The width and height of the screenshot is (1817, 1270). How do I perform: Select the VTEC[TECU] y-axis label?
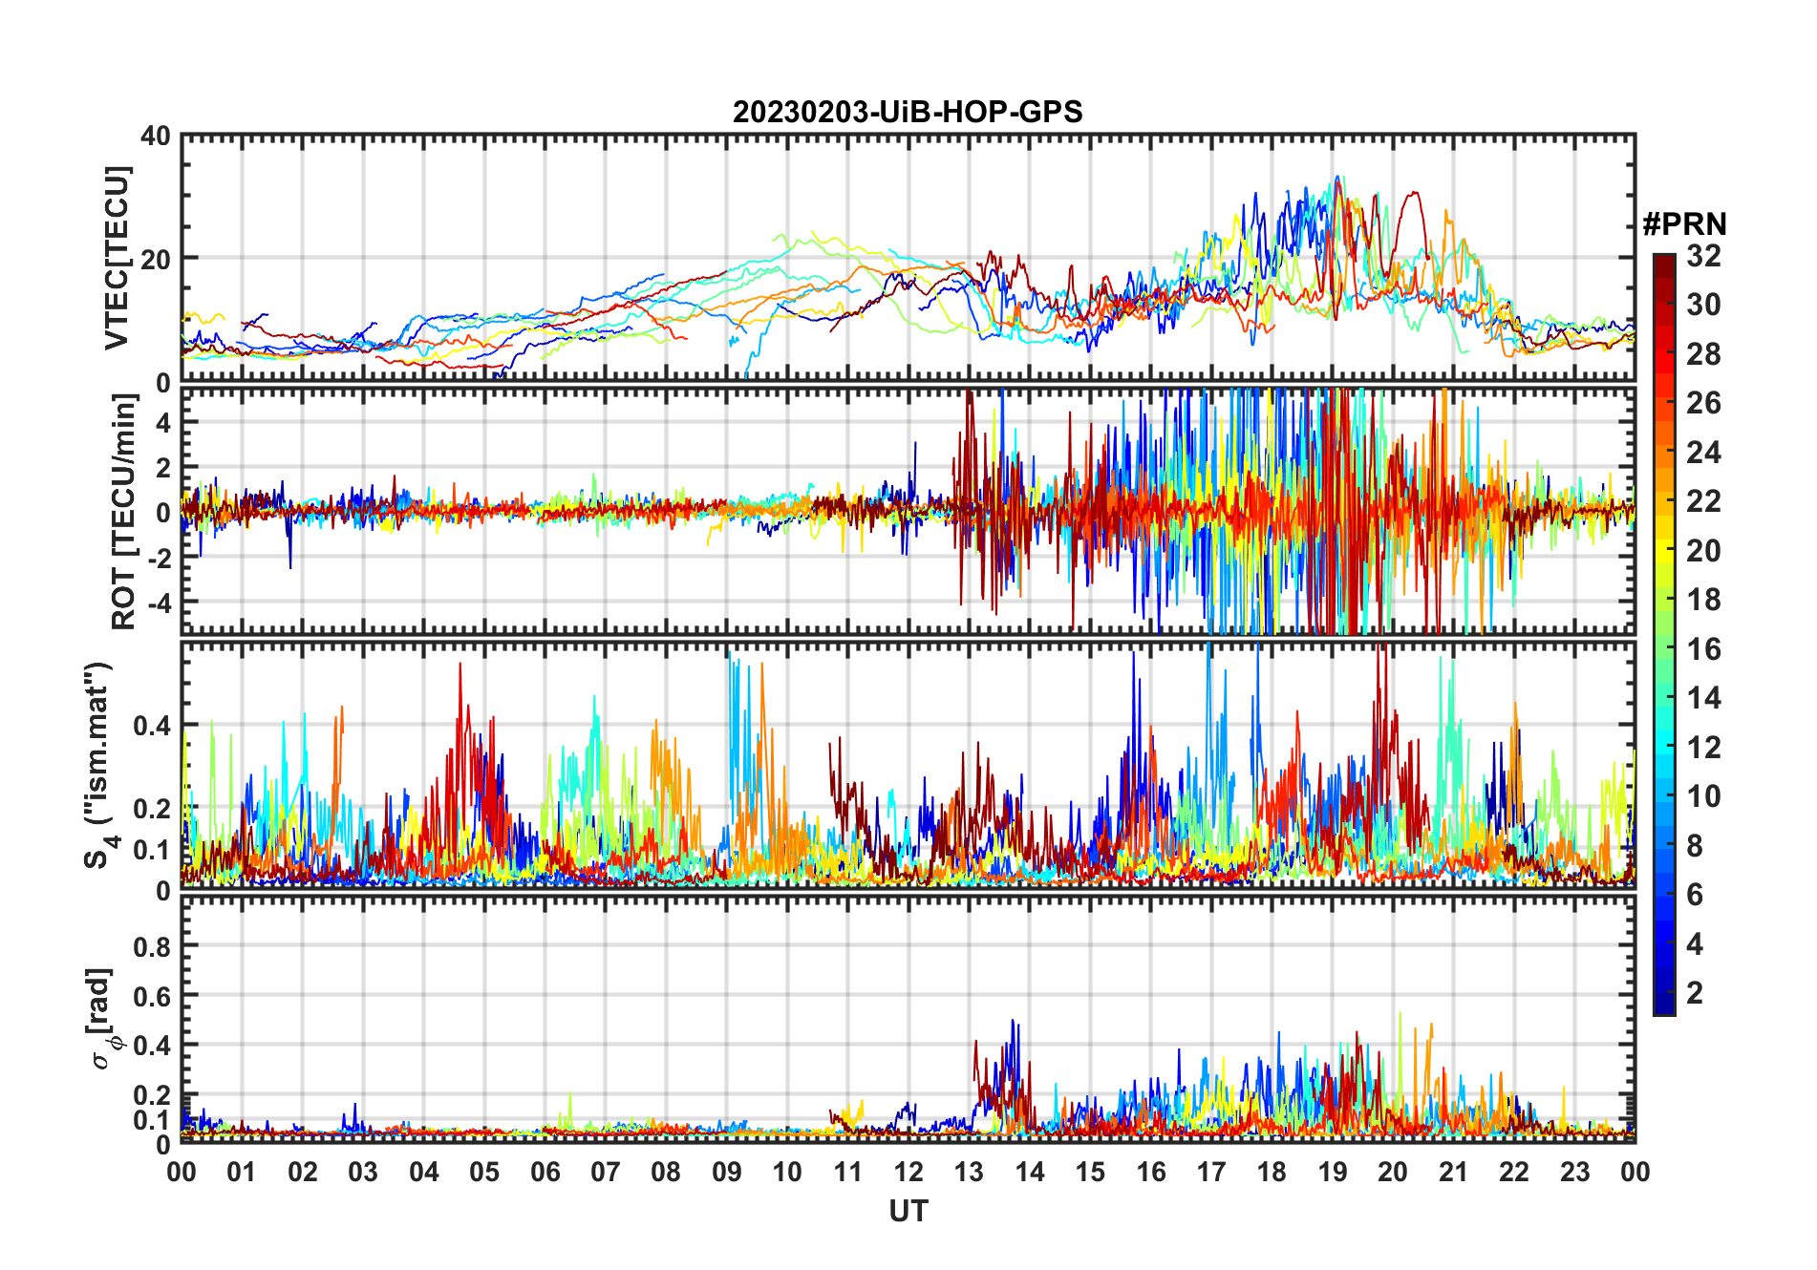(117, 258)
